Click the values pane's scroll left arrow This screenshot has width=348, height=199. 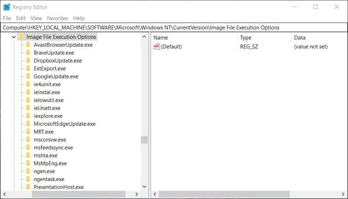point(155,194)
